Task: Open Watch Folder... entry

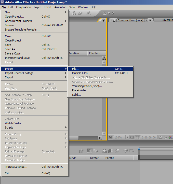Action: [34, 123]
